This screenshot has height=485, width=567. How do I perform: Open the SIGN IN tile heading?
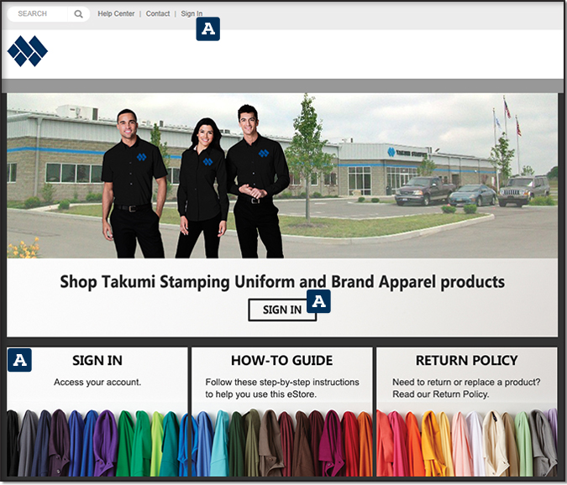pyautogui.click(x=97, y=361)
